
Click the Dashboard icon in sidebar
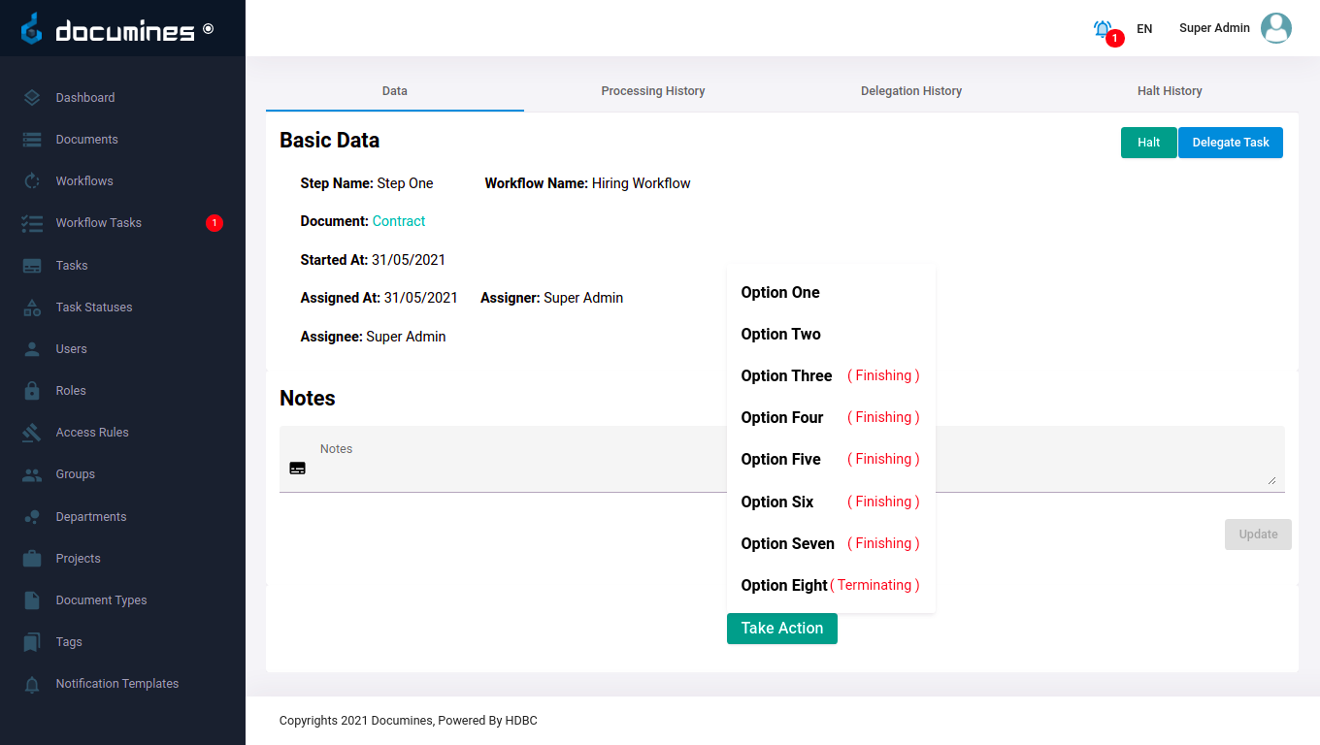point(32,98)
